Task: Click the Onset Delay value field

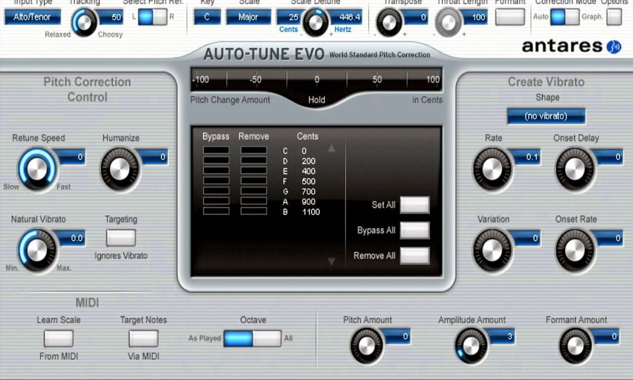Action: point(609,157)
